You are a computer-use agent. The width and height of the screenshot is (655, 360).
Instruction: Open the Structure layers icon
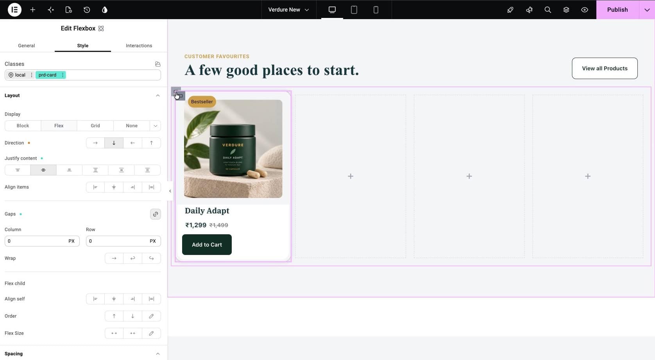(x=566, y=10)
